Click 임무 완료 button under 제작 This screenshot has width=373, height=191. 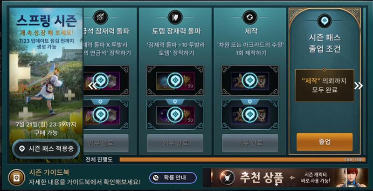click(250, 143)
